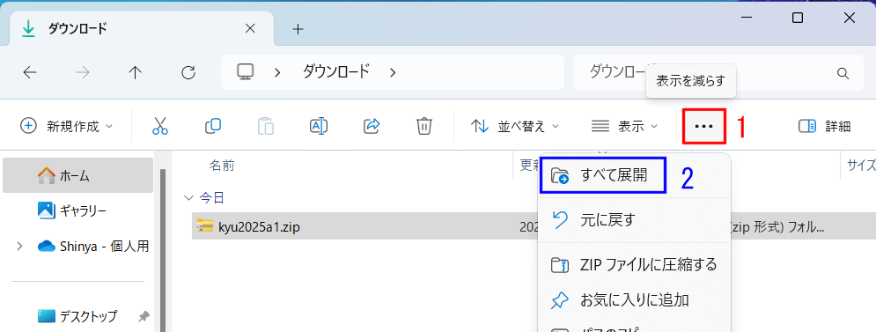Open the three-dot See more menu
This screenshot has width=876, height=332.
[x=704, y=126]
